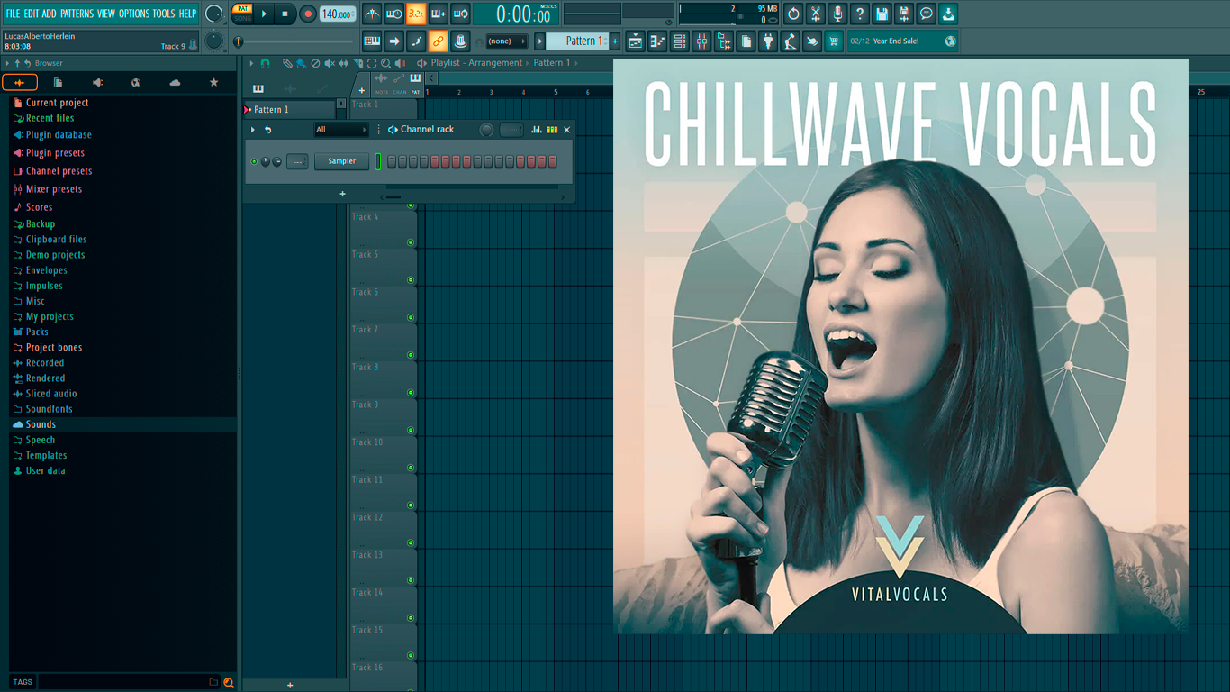This screenshot has height=692, width=1230.
Task: Open the question mark help icon
Action: [x=860, y=14]
